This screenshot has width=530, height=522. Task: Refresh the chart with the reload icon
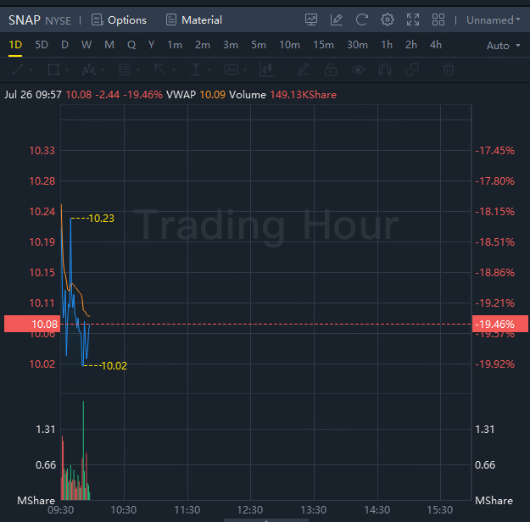(361, 19)
